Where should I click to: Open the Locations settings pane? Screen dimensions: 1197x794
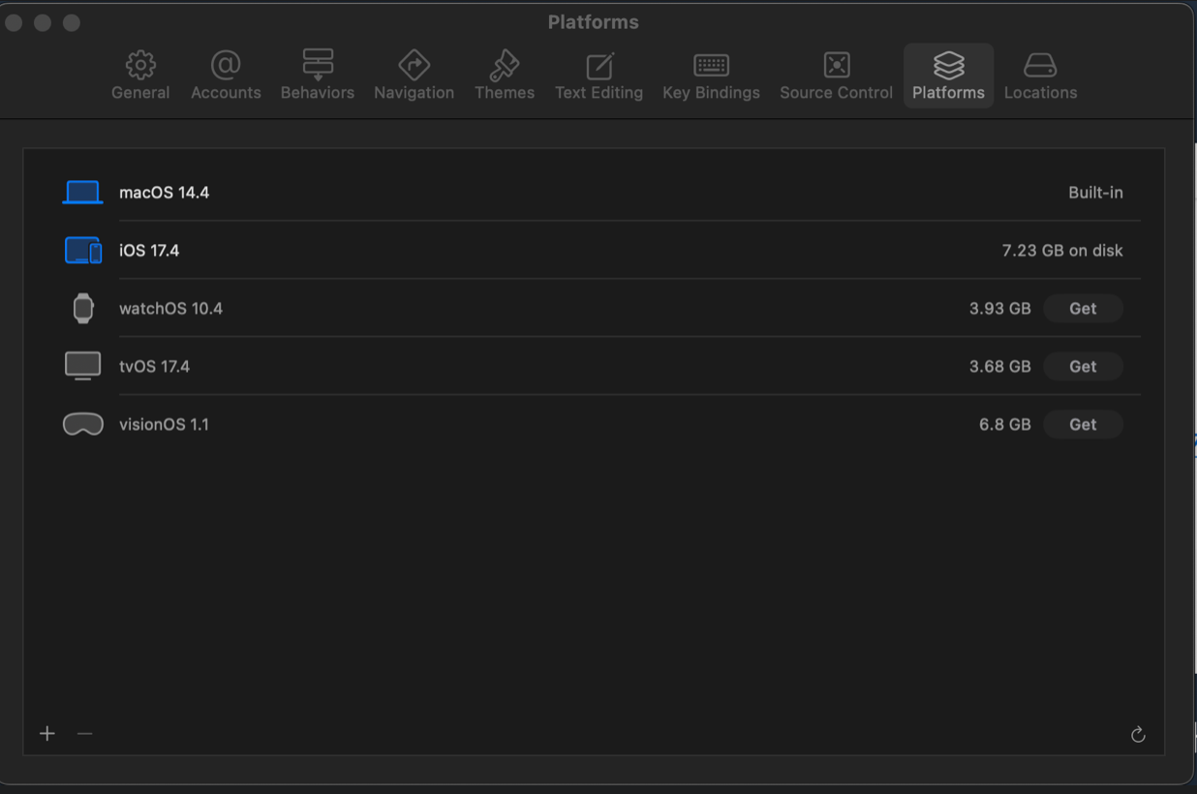coord(1040,76)
